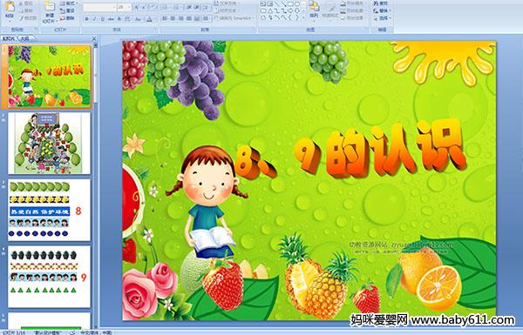Toggle underline formatting
The width and height of the screenshot is (523, 335).
102,19
